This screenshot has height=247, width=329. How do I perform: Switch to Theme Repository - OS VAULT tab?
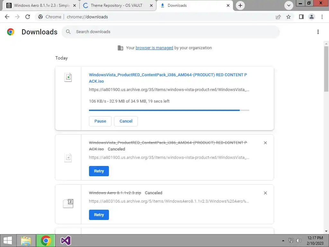(118, 5)
